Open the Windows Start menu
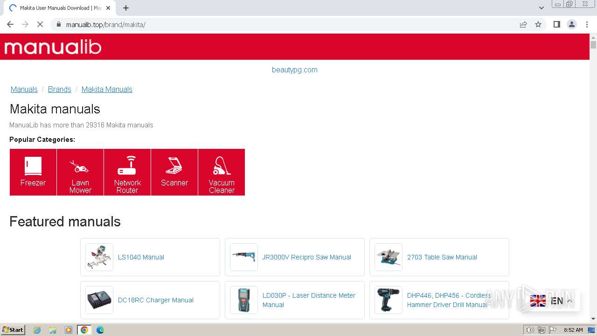This screenshot has width=597, height=336. (13, 330)
